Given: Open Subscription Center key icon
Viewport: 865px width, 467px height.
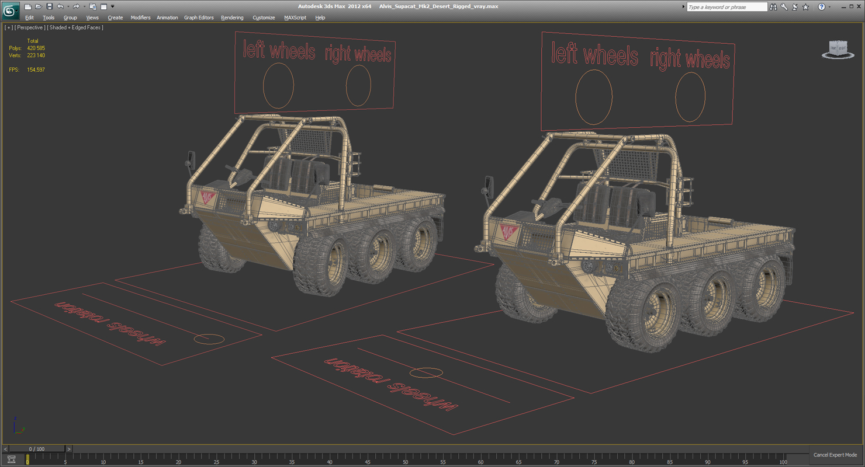Looking at the screenshot, I should pos(784,7).
